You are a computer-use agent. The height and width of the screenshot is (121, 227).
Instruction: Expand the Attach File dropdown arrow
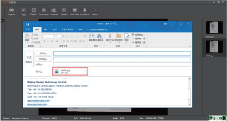coord(110,43)
